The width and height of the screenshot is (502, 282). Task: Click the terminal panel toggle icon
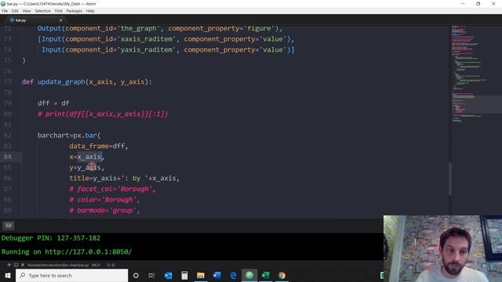click(x=9, y=226)
